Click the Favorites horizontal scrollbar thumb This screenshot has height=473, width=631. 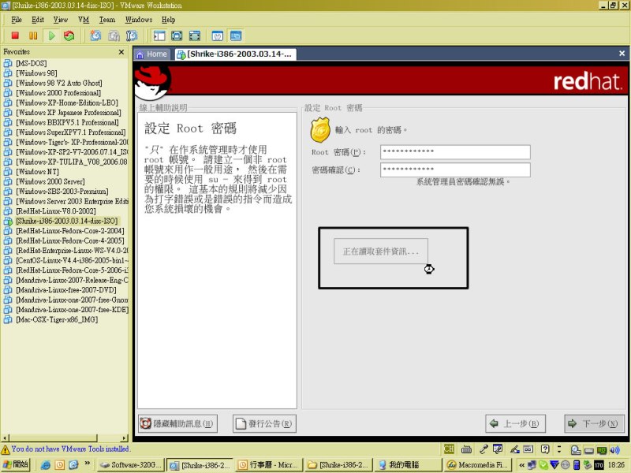[x=53, y=438]
